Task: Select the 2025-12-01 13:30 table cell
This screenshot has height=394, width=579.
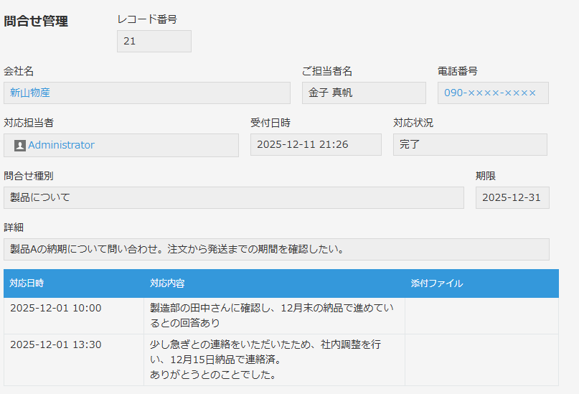Action: point(56,344)
